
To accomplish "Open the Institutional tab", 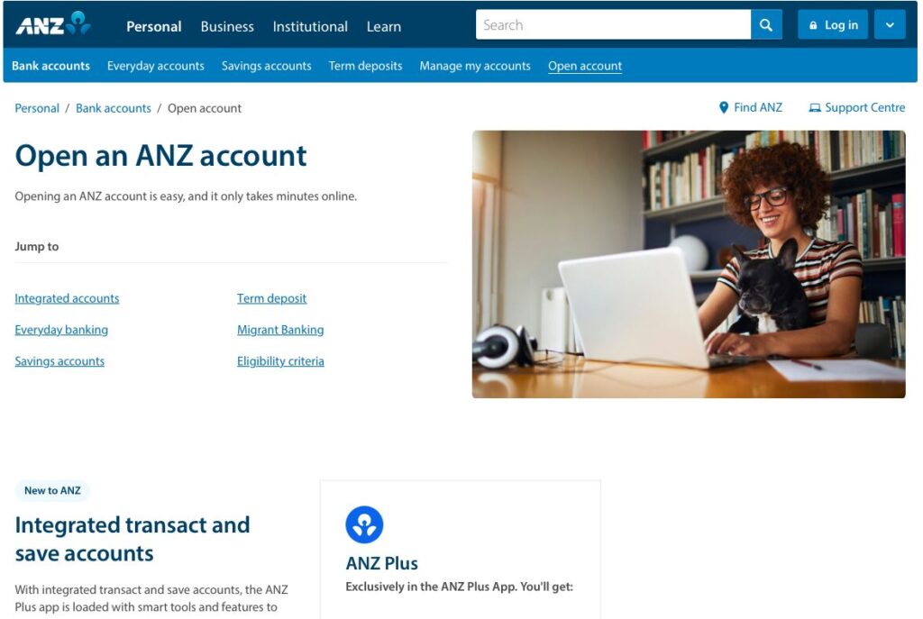I will (310, 26).
